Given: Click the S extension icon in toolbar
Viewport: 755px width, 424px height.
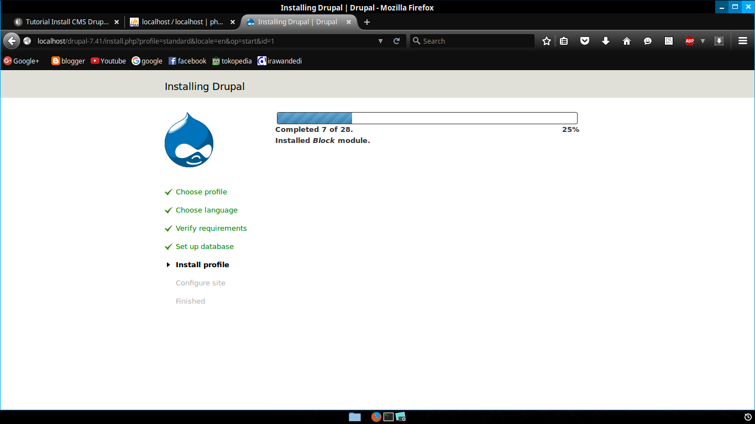Looking at the screenshot, I should [668, 40].
